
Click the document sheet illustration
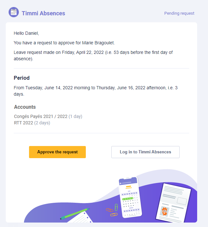point(173,203)
